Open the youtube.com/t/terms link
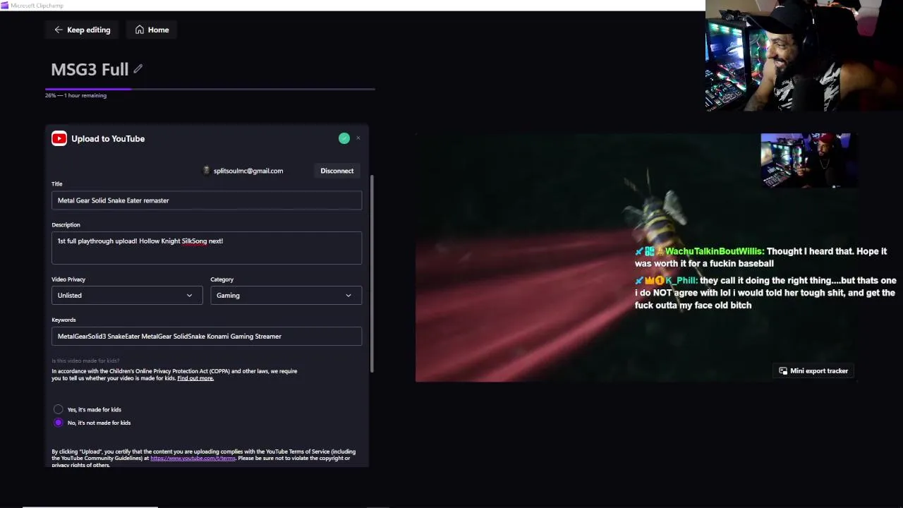Viewport: 903px width, 508px height. (193, 459)
